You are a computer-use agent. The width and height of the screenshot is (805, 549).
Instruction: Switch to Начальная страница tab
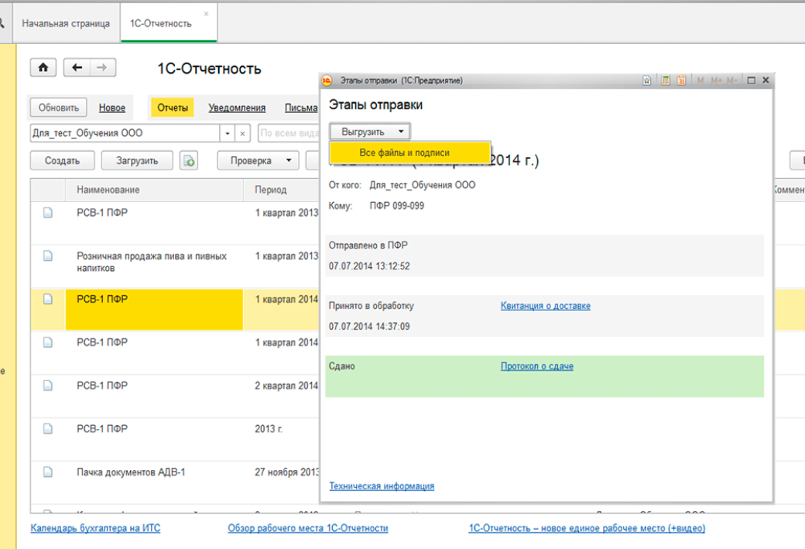66,24
